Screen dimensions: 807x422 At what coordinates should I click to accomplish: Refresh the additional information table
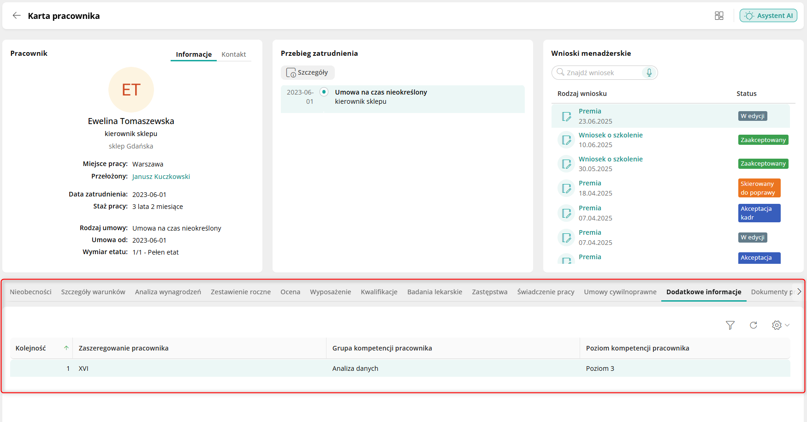point(754,325)
